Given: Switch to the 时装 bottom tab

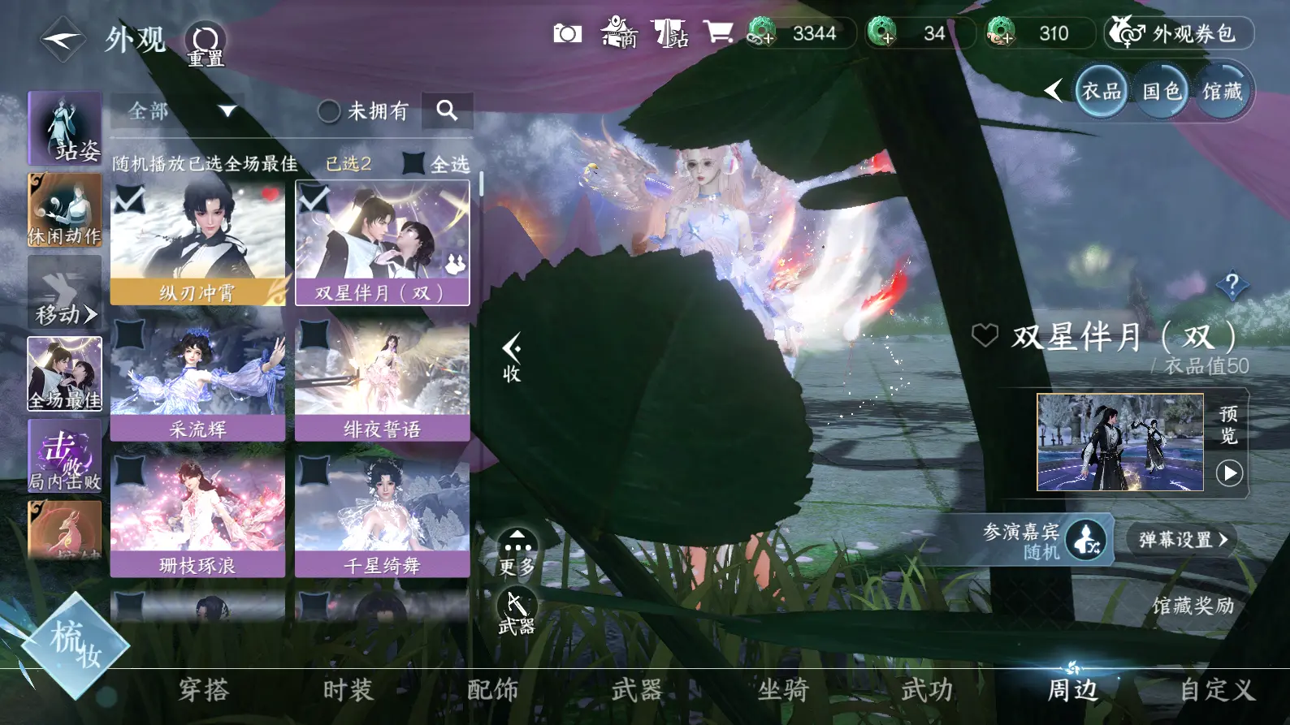Looking at the screenshot, I should point(348,690).
